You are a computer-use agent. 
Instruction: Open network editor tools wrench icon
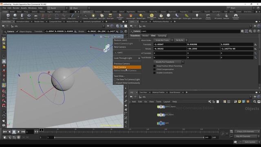pos(210,102)
